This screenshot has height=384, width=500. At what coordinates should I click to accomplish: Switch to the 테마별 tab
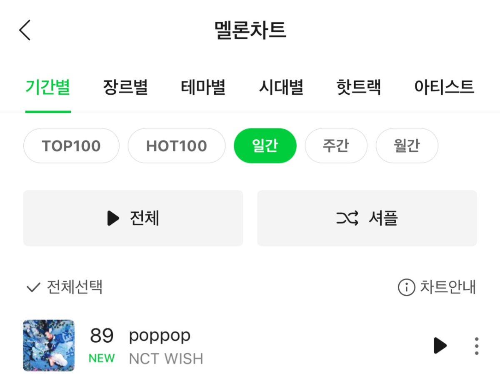coord(203,88)
